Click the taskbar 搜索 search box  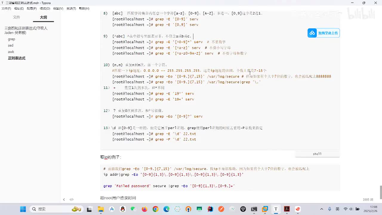coord(56,209)
